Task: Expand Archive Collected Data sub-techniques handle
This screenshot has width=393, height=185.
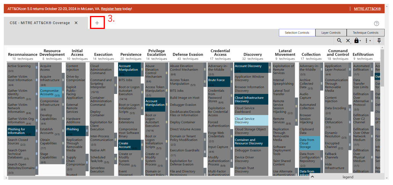Action: (322, 84)
